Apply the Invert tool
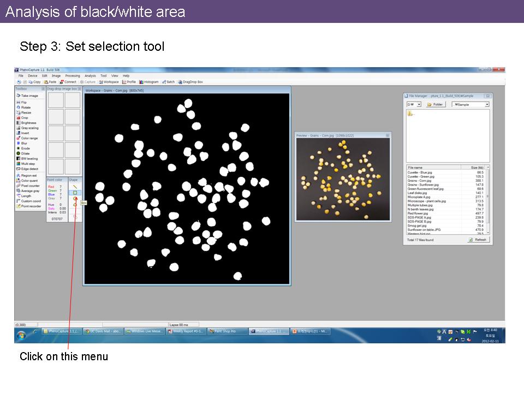 [x=25, y=133]
